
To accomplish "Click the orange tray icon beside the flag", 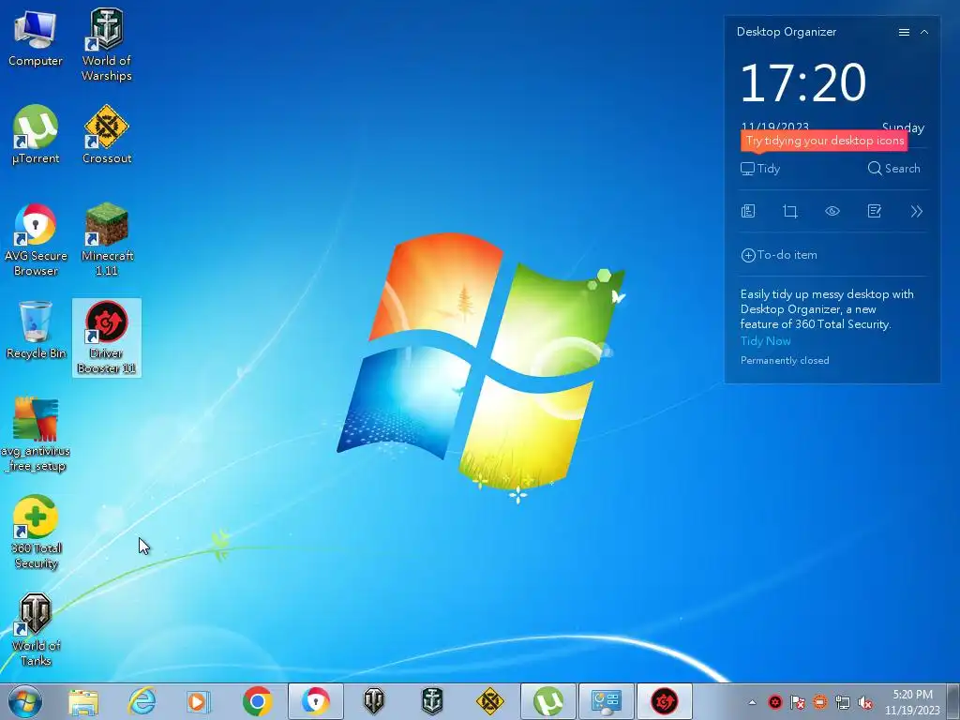I will [x=820, y=702].
